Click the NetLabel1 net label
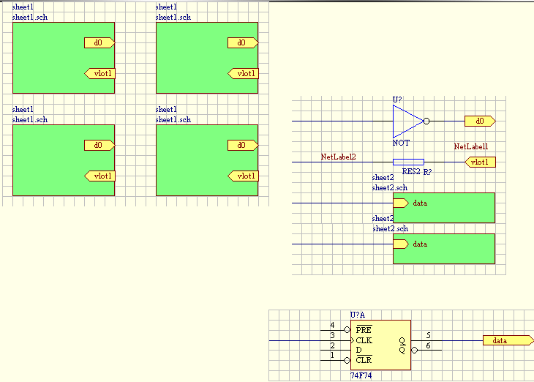This screenshot has width=534, height=382. pyautogui.click(x=471, y=147)
